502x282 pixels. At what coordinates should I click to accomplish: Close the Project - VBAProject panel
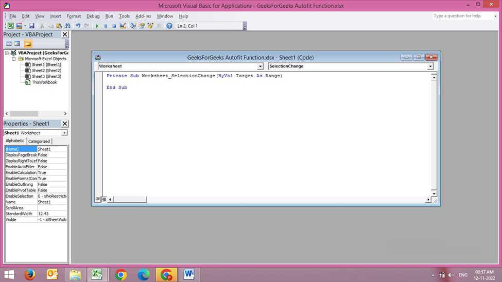[65, 34]
